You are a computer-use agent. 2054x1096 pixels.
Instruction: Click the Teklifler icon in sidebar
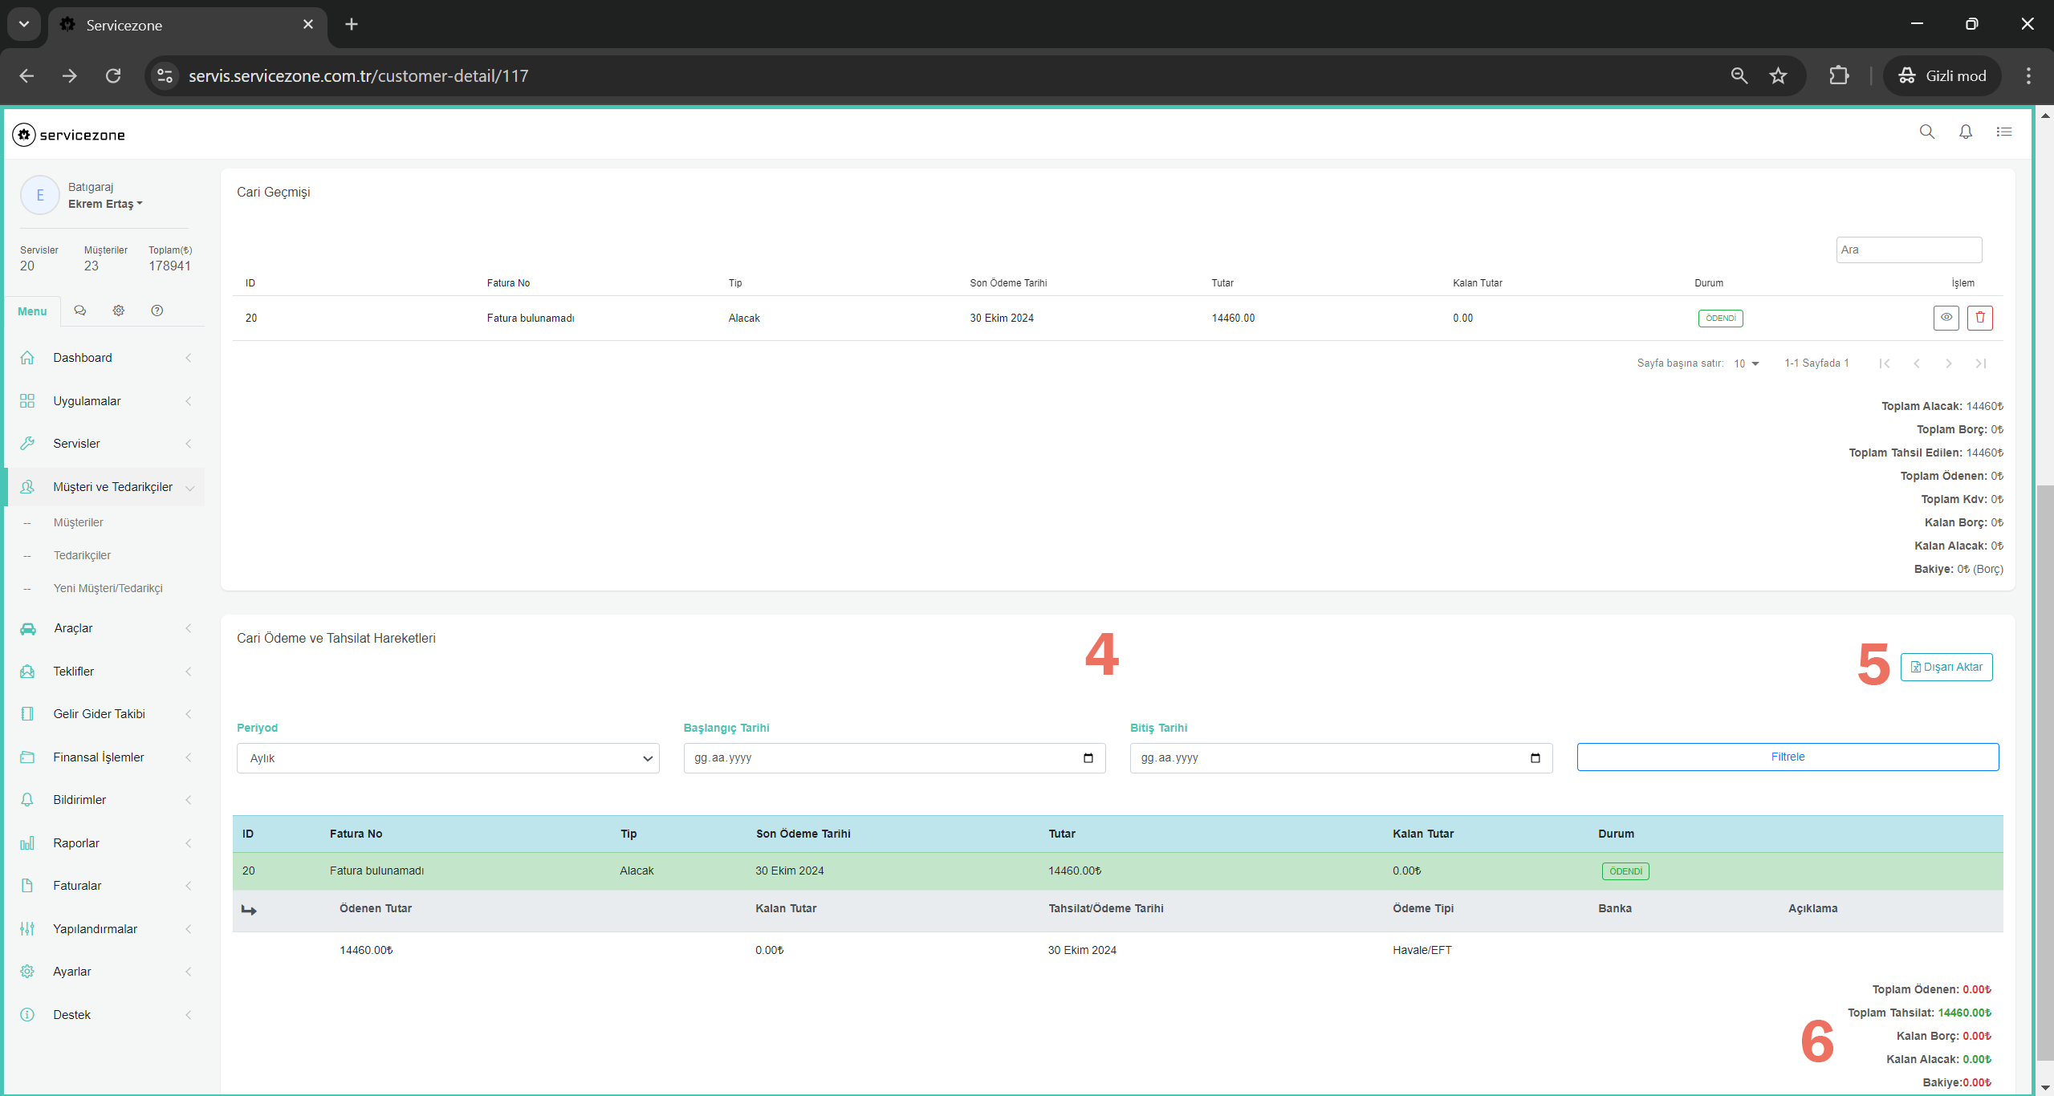pyautogui.click(x=27, y=672)
